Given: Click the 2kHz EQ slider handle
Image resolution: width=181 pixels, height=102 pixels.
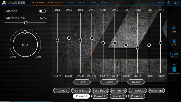Looking at the screenshot, I should coord(126,45).
